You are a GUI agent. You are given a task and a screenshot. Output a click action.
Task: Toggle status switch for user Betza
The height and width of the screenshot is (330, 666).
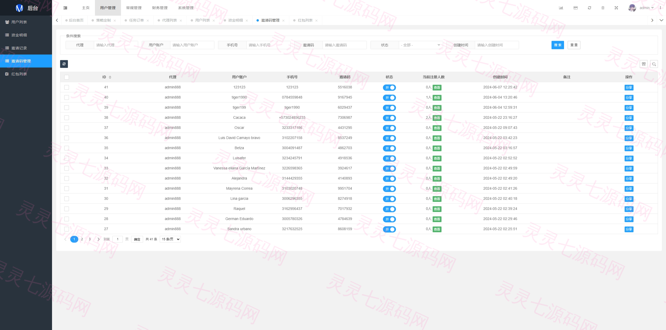coord(389,148)
